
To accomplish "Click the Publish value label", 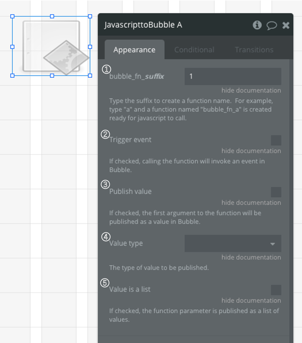I will (130, 191).
